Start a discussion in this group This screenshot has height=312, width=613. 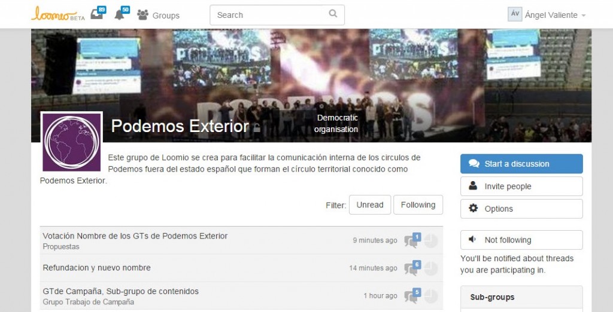[x=521, y=164]
